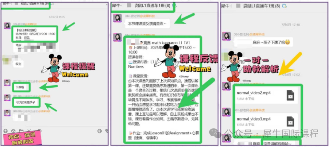Open avatar beside normal_video3.mp4

(x=226, y=112)
